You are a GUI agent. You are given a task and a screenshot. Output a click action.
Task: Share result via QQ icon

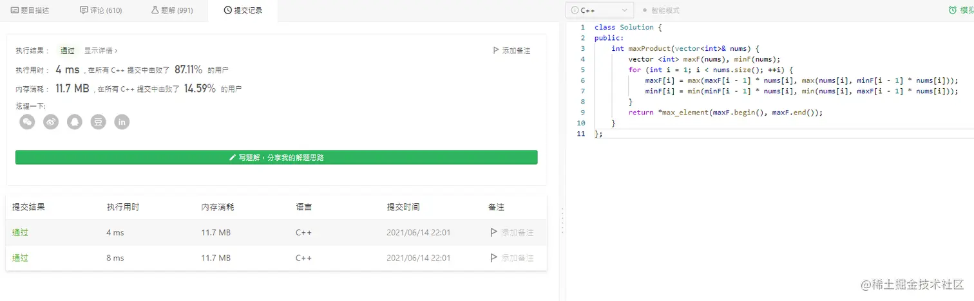tap(75, 122)
